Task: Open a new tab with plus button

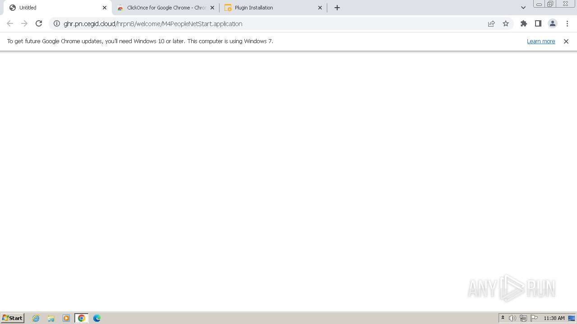Action: tap(337, 8)
